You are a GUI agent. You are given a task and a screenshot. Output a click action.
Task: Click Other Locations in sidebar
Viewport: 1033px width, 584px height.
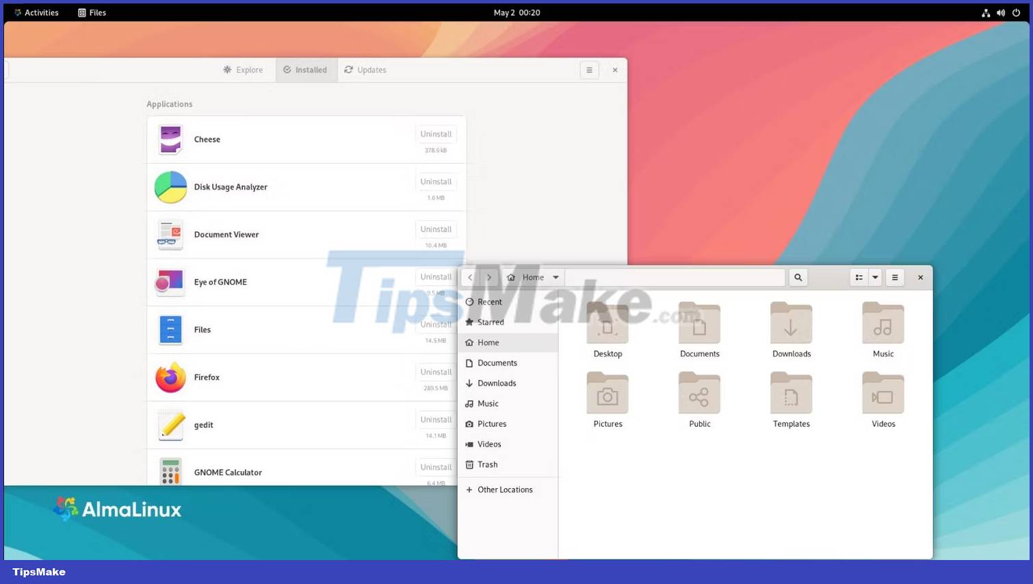[504, 490]
